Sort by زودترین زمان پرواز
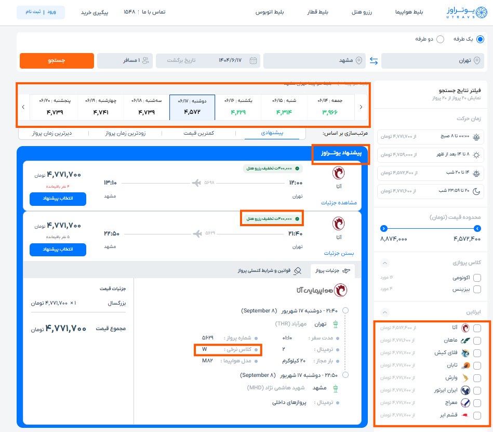Image resolution: width=493 pixels, height=432 pixels. click(125, 134)
